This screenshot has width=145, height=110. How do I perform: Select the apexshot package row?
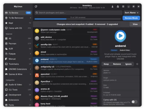66,75
